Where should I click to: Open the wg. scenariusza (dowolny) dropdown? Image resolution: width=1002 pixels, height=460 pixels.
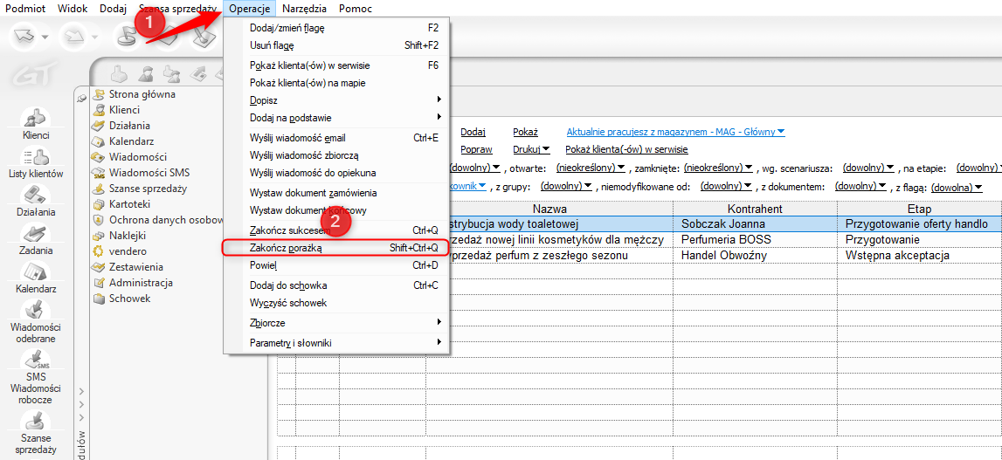(867, 168)
